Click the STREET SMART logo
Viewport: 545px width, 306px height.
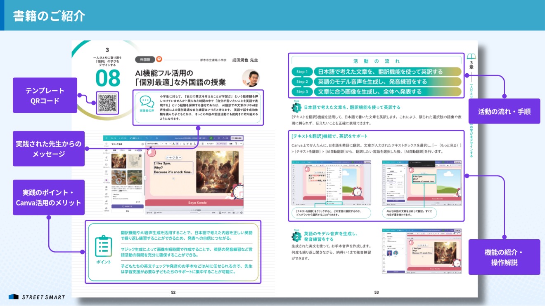coord(37,297)
